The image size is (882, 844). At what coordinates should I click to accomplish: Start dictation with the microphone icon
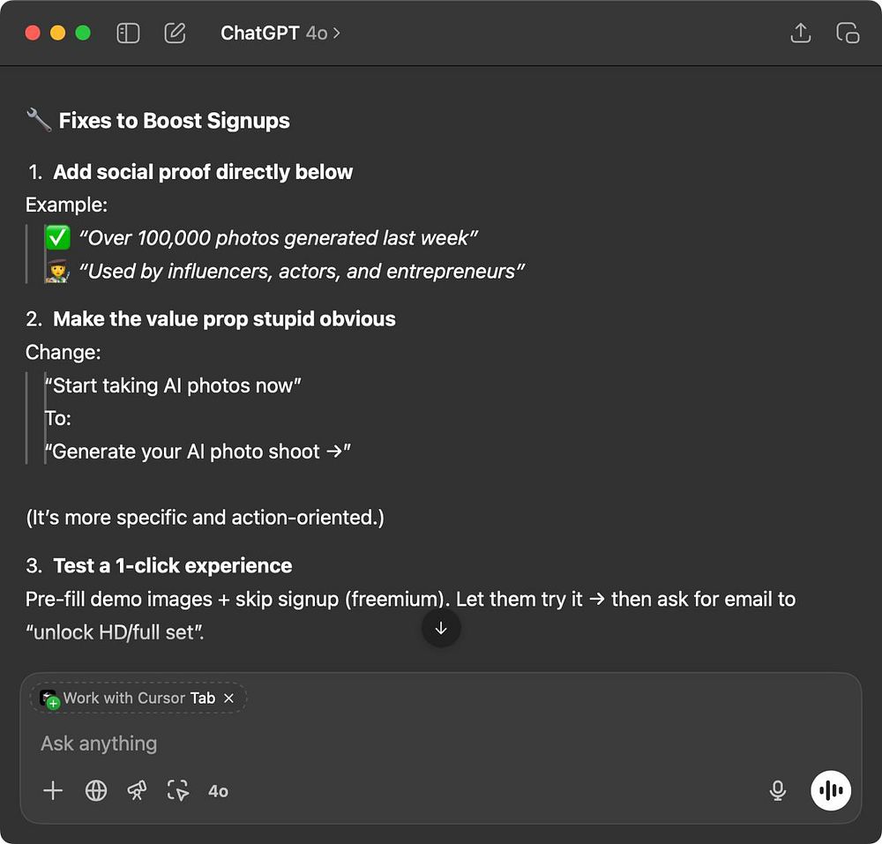777,790
